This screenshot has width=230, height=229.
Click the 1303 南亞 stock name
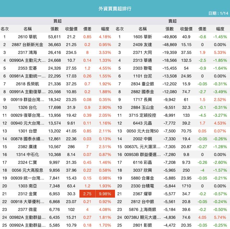[27, 186]
